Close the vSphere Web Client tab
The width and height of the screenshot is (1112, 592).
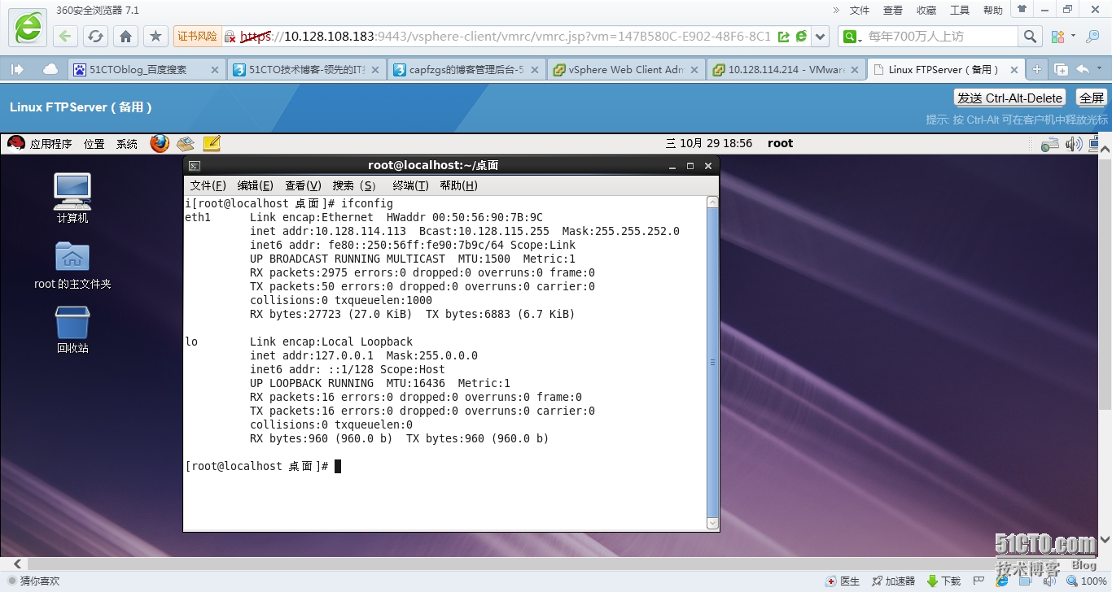tap(694, 70)
